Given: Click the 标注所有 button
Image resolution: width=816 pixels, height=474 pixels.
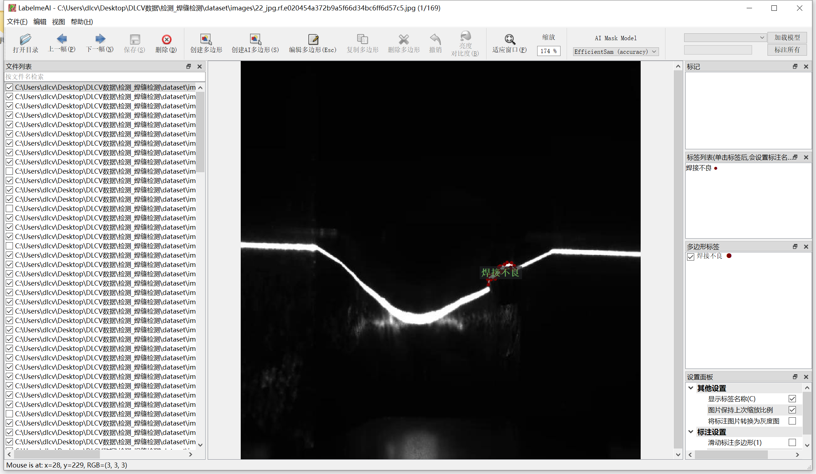Looking at the screenshot, I should [787, 50].
